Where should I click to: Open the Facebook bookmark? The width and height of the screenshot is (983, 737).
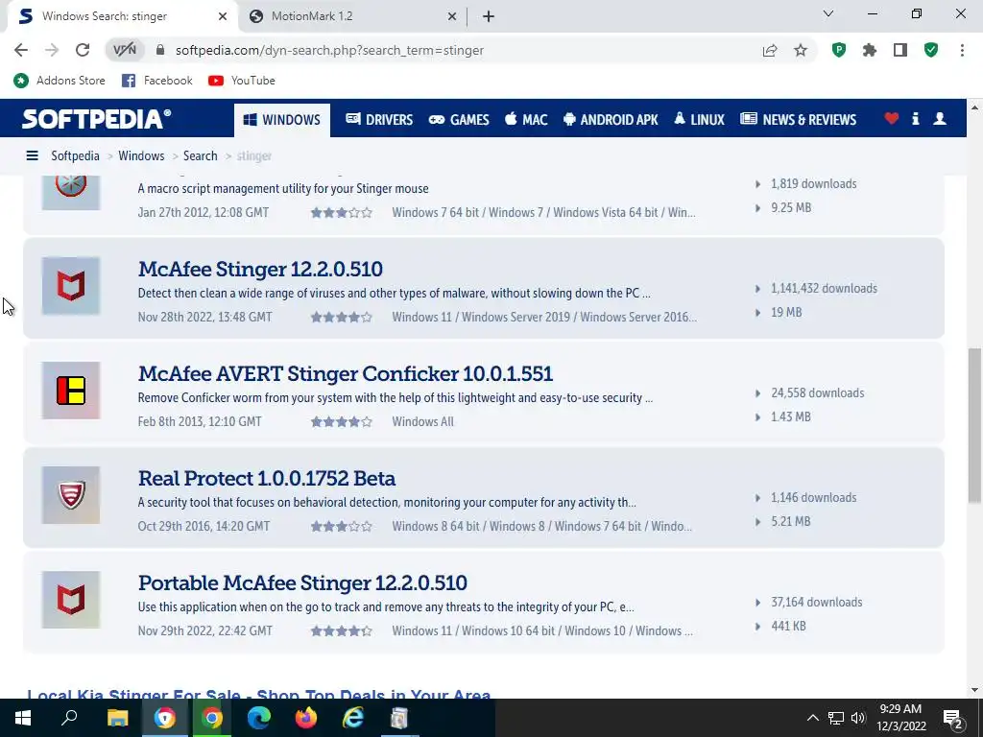click(157, 81)
